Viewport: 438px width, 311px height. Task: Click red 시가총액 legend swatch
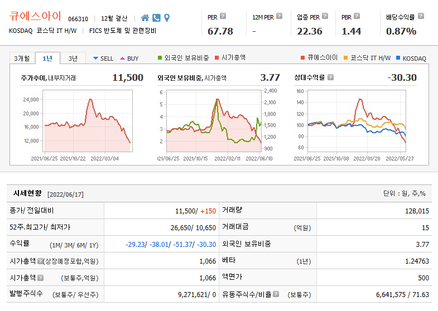click(x=216, y=58)
